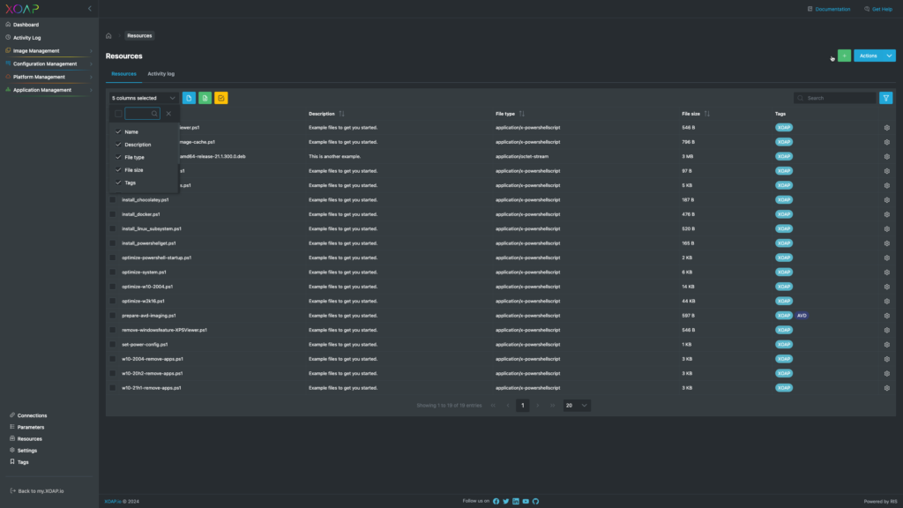Select the Resources tab
The image size is (903, 508).
123,74
